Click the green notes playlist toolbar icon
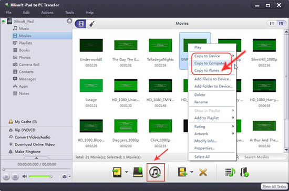Viewport: 289px width, 191px height. pos(230,172)
